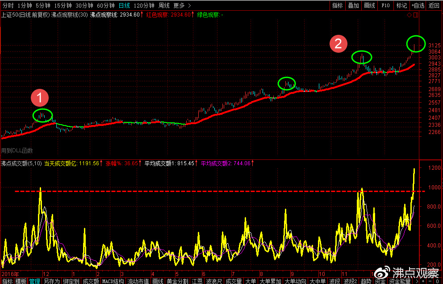Click the 平均成交额2: 744.06 label
443x284 pixels.
click(226, 163)
